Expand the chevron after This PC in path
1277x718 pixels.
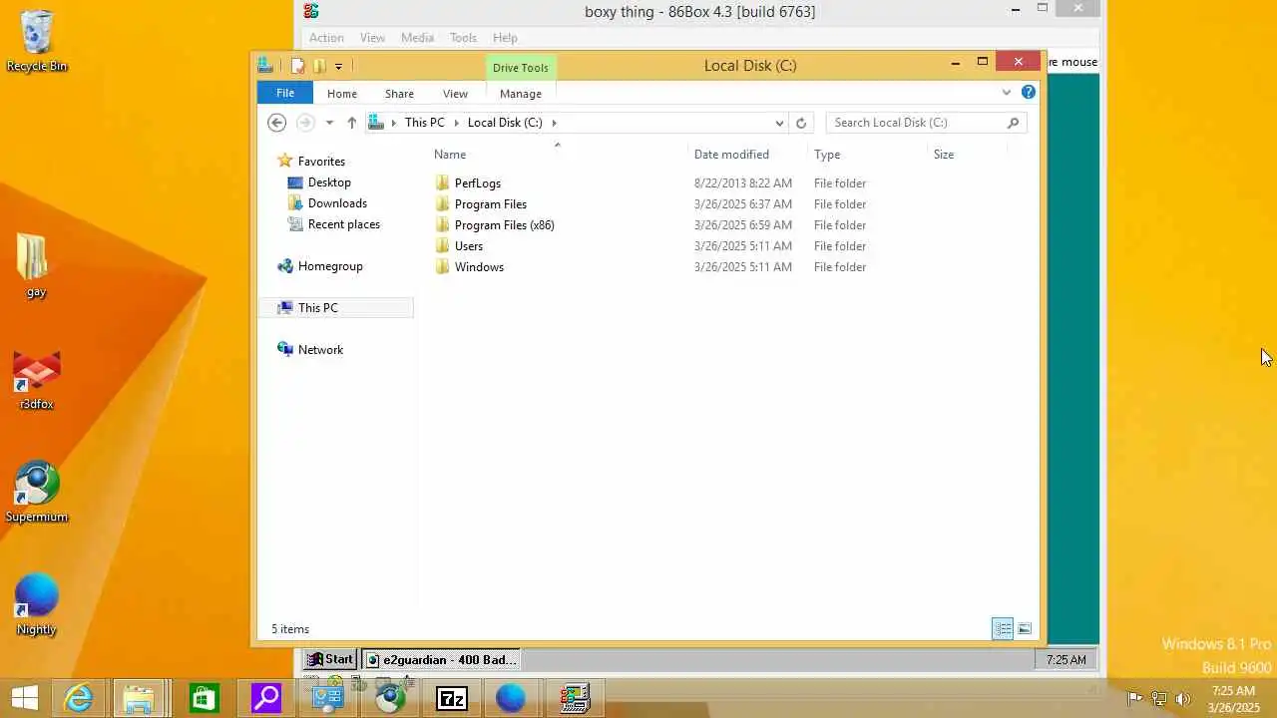(x=456, y=123)
